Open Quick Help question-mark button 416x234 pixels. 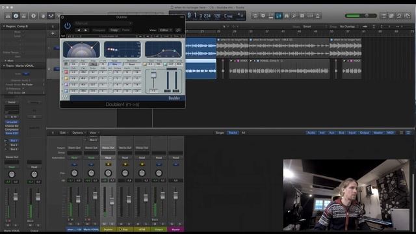pos(33,16)
